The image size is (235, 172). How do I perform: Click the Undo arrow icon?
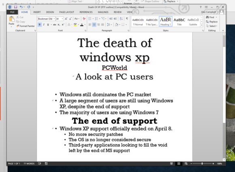tap(21, 7)
